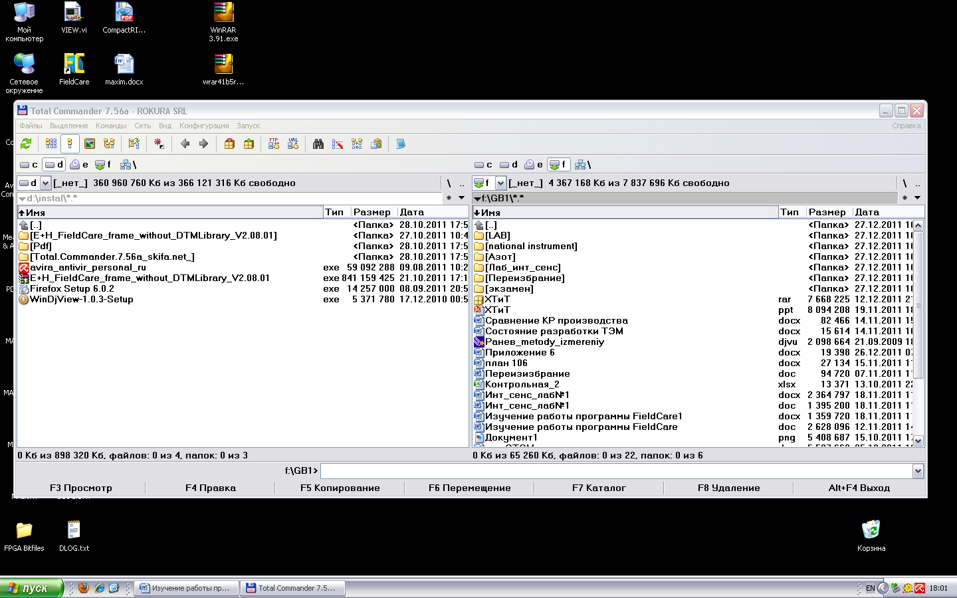Image resolution: width=957 pixels, height=598 pixels.
Task: Click the F4 Правка button
Action: coord(211,488)
